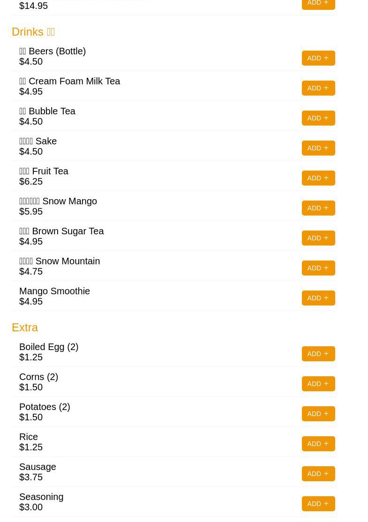
Task: Click the Sausage item name
Action: [38, 467]
